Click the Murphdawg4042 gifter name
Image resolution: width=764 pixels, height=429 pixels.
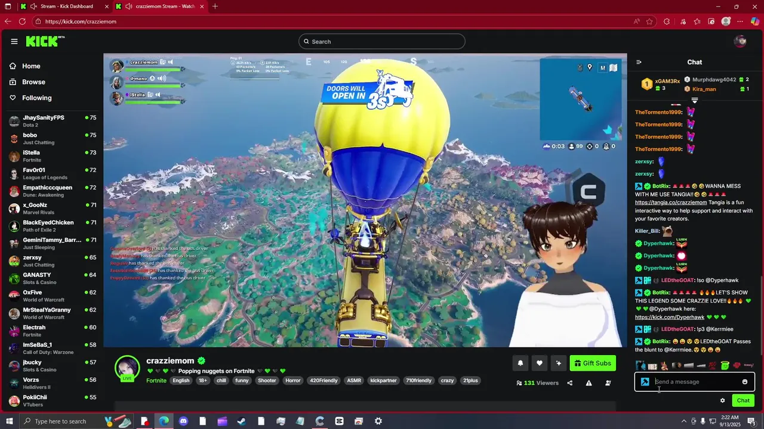pos(714,80)
